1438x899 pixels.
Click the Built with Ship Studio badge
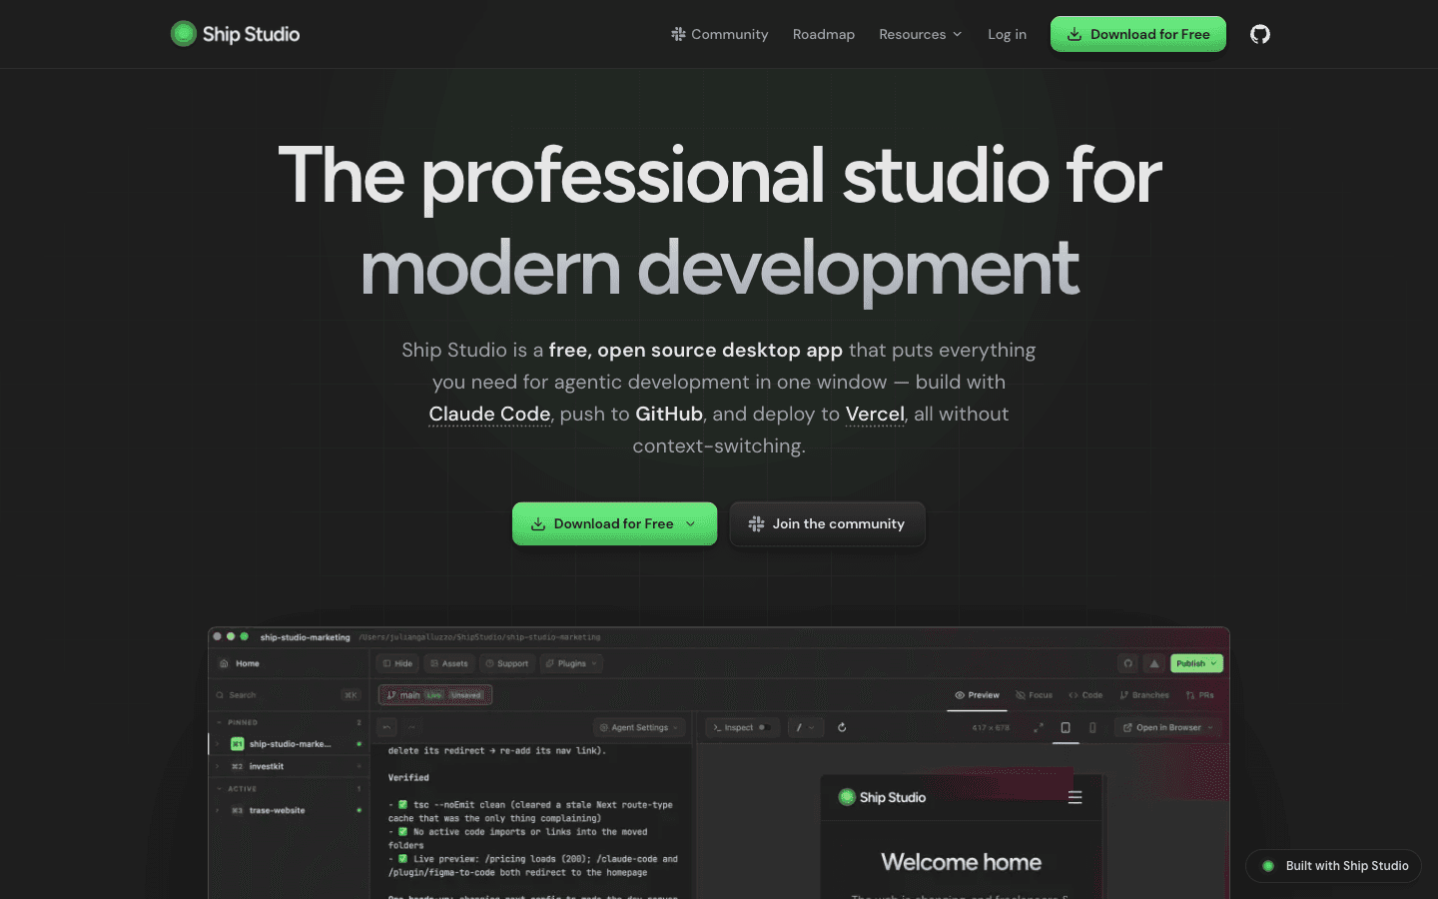[1333, 866]
